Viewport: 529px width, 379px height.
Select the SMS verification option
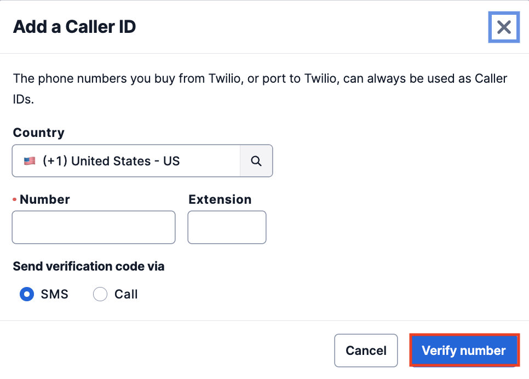(26, 294)
